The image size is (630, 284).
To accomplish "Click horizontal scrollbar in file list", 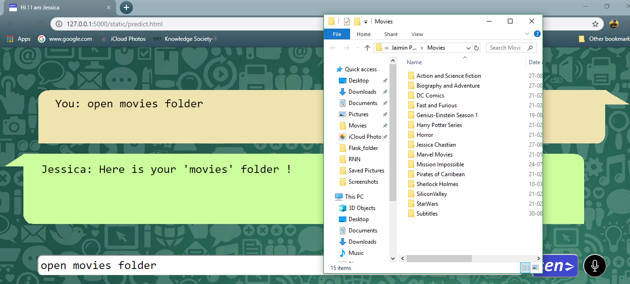I will pos(439,258).
